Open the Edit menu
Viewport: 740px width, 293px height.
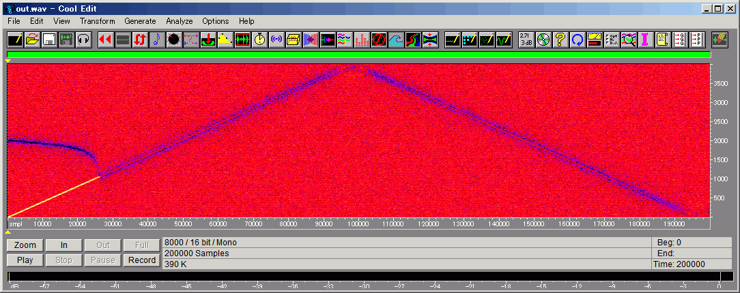point(37,21)
